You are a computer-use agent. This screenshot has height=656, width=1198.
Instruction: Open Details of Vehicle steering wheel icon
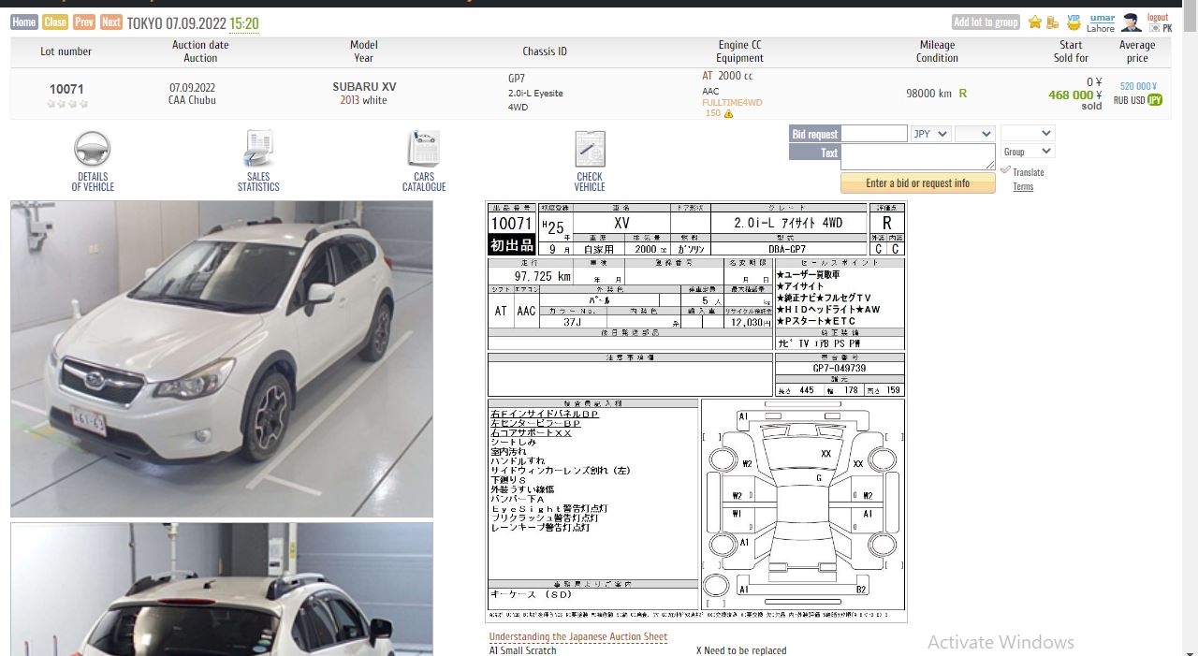(92, 150)
